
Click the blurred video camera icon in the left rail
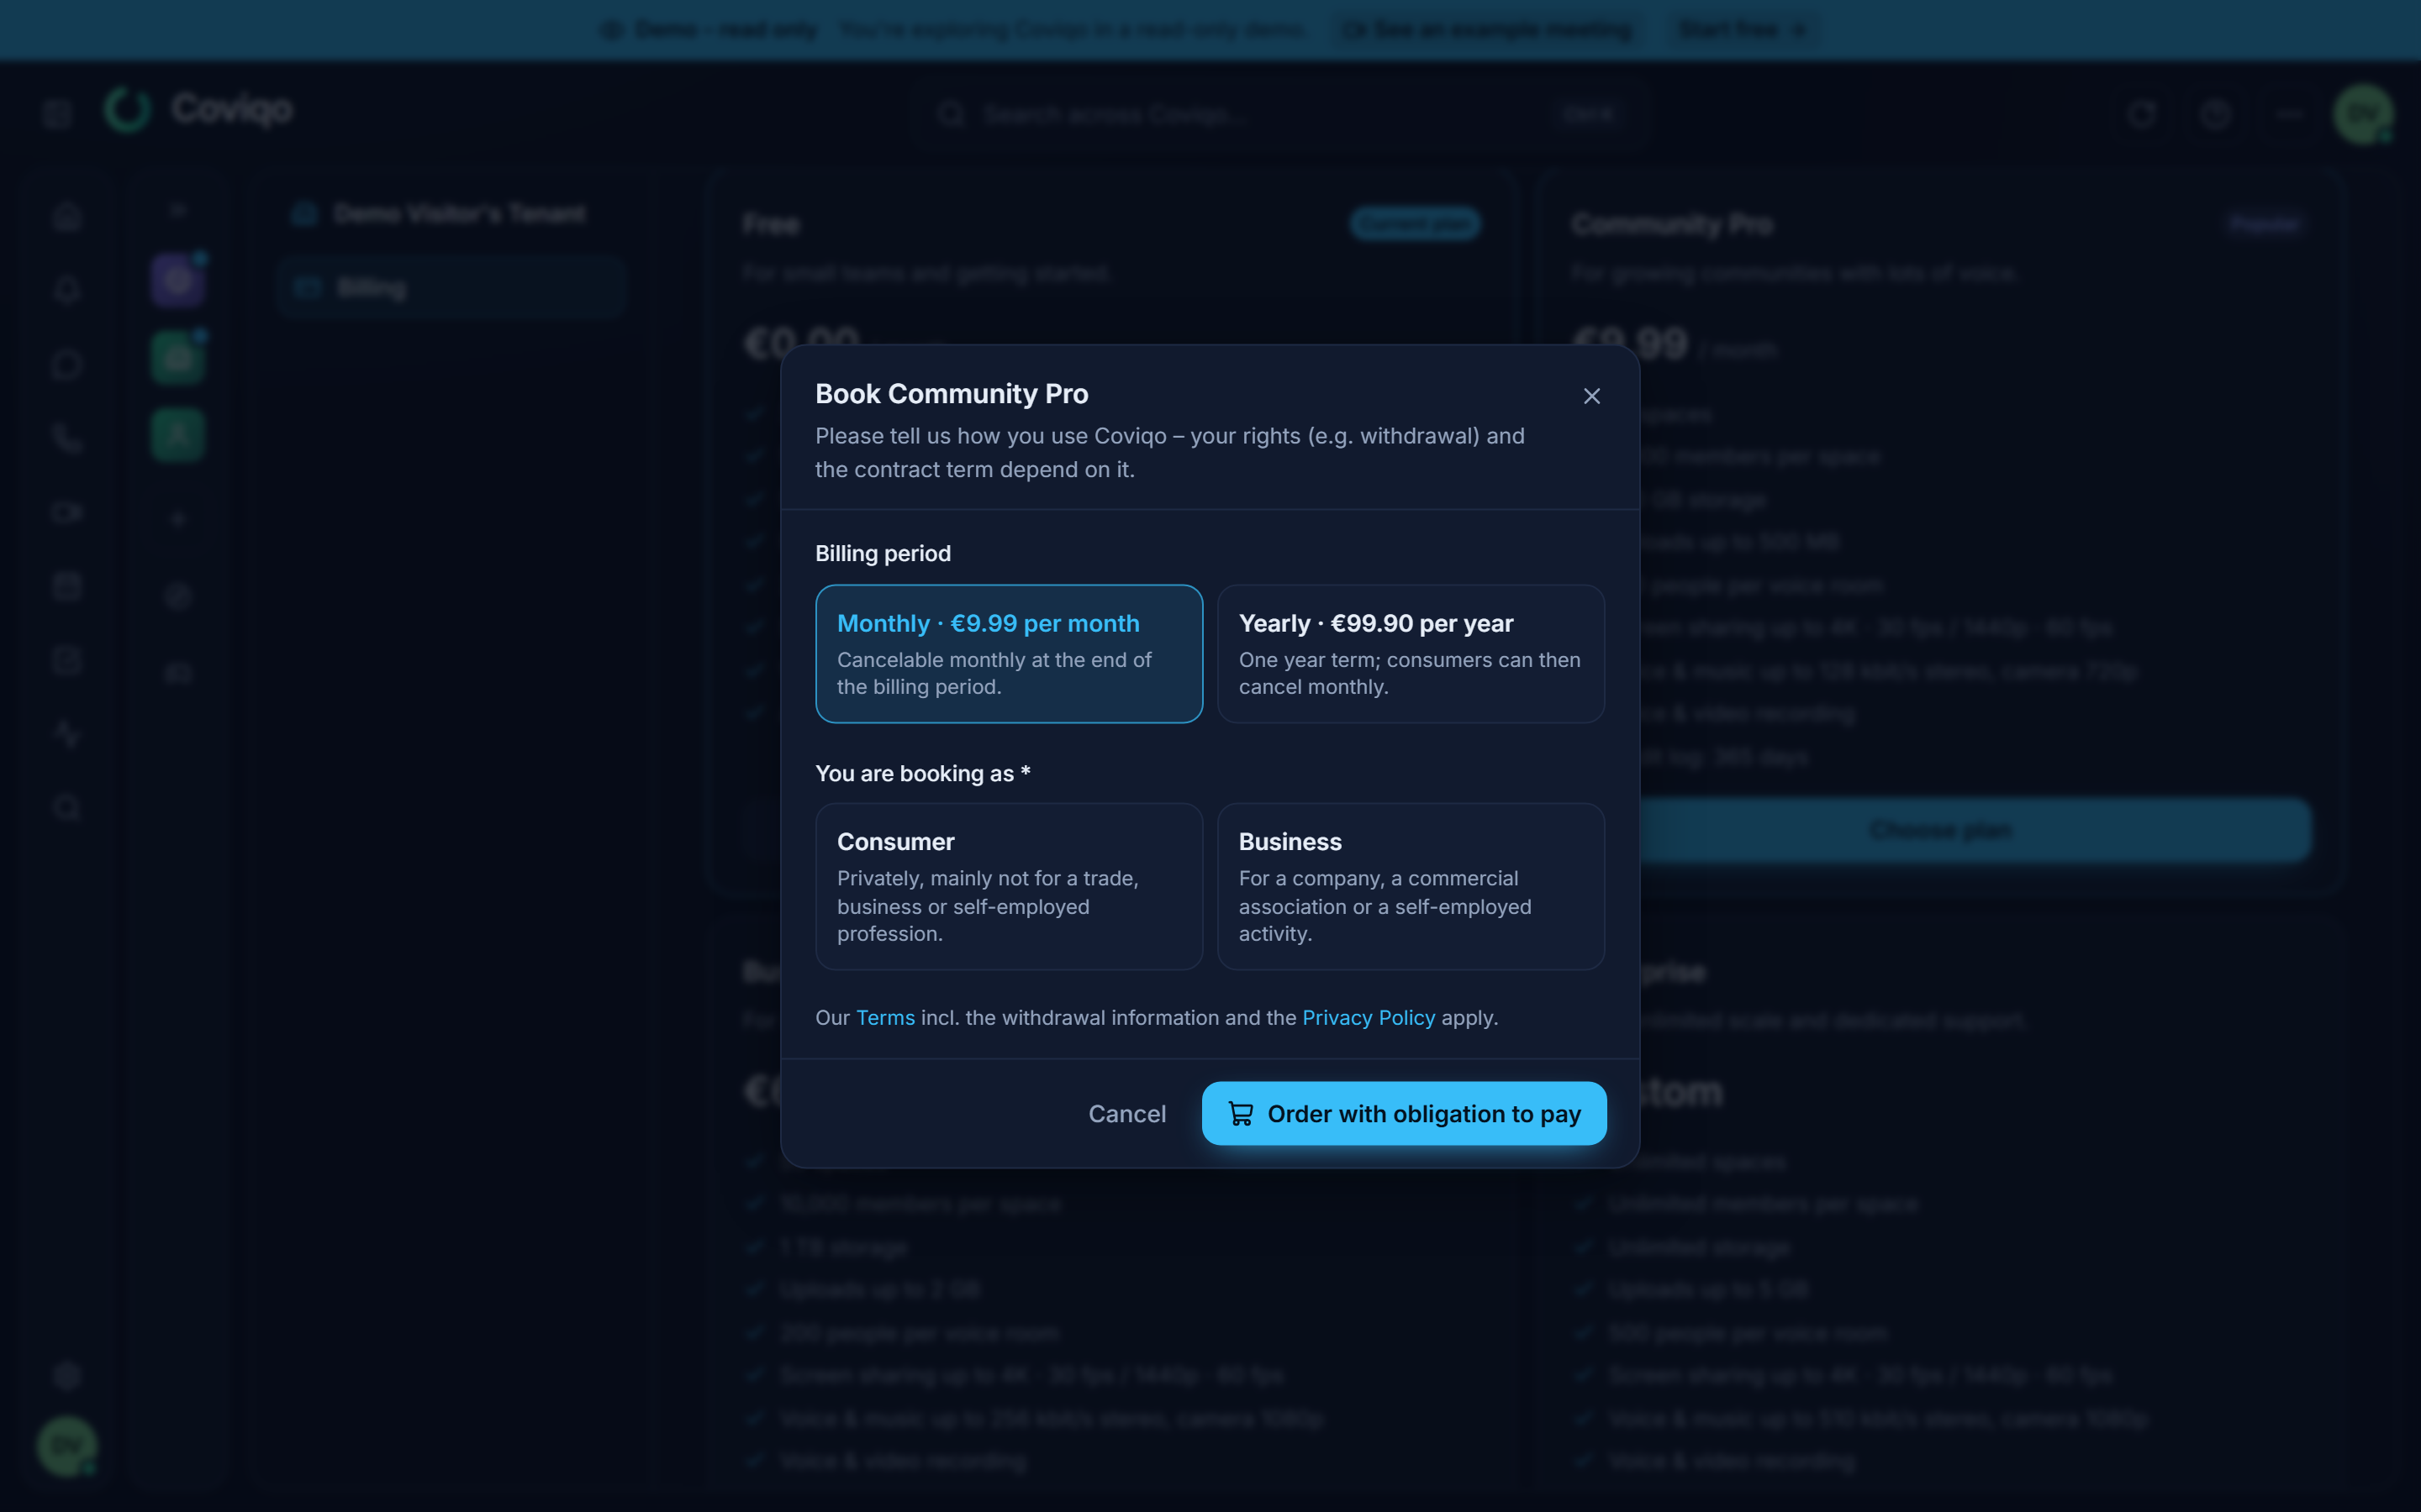pyautogui.click(x=67, y=512)
